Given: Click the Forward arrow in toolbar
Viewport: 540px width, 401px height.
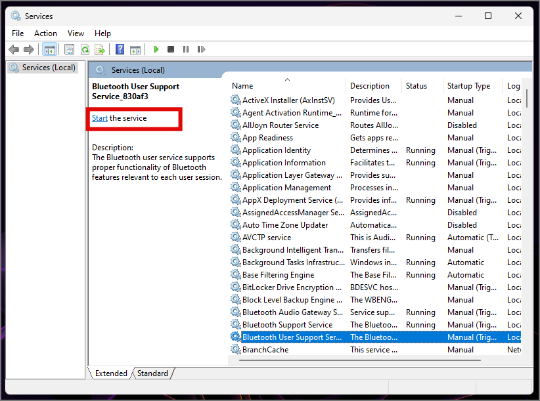Looking at the screenshot, I should 29,49.
